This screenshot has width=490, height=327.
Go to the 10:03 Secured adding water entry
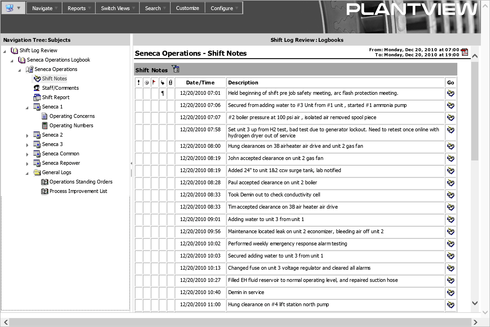(x=451, y=256)
